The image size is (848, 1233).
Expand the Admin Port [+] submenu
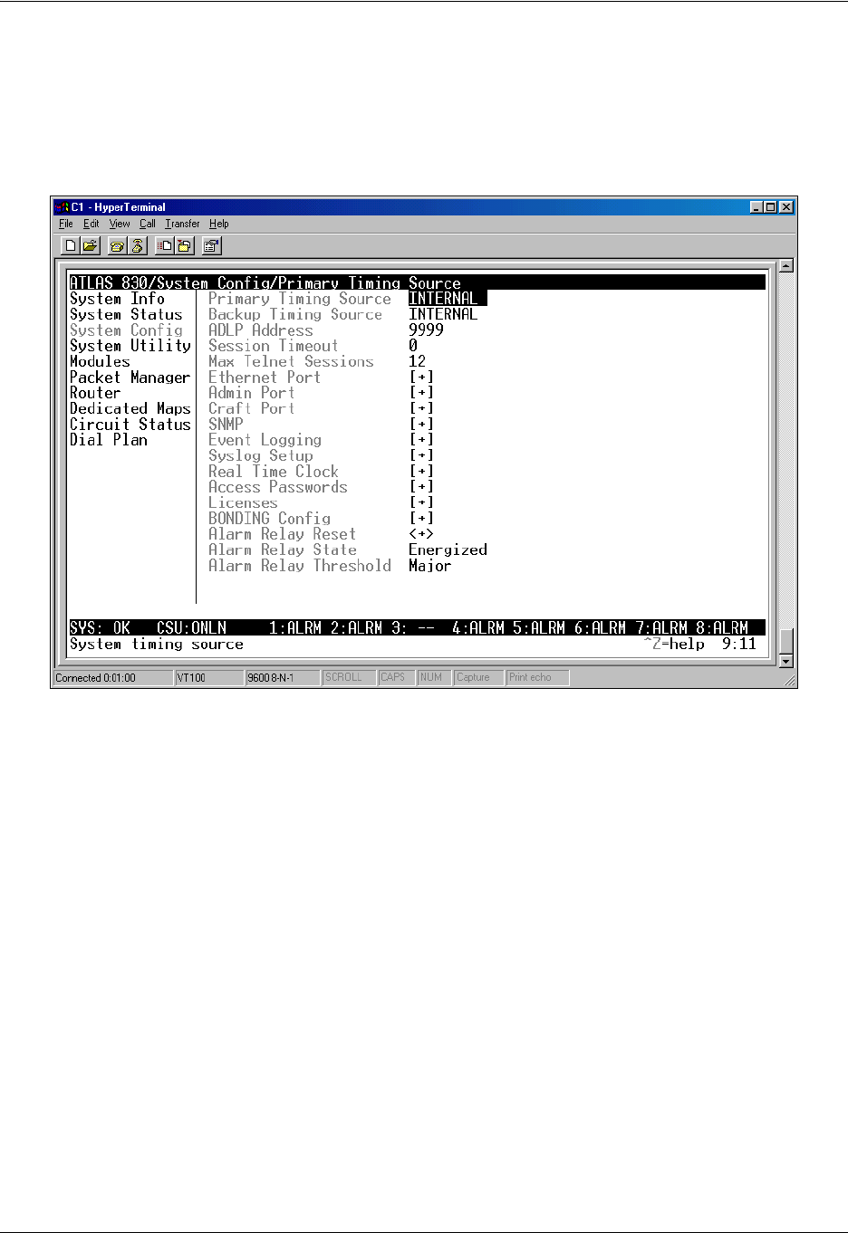tap(421, 393)
